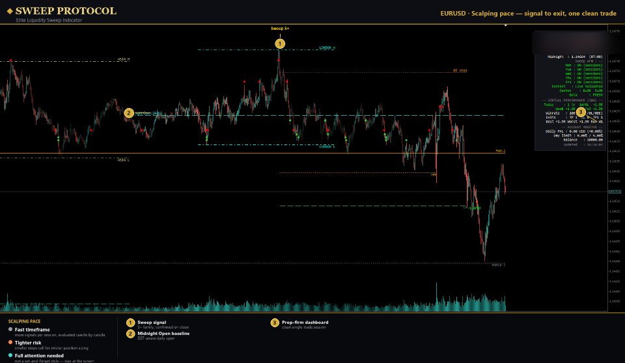Viewport: 625px width, 363px height.
Task: Click the ASIA H level label
Action: pos(124,59)
